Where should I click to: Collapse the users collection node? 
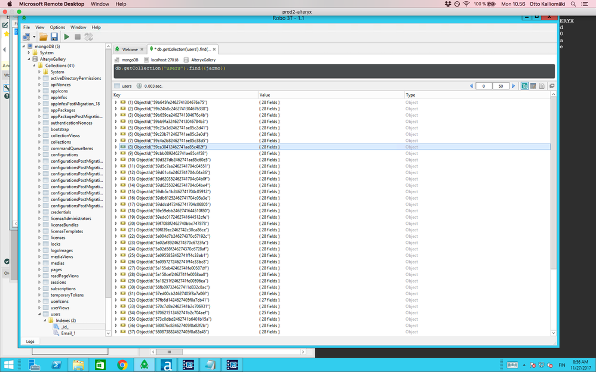coord(39,314)
